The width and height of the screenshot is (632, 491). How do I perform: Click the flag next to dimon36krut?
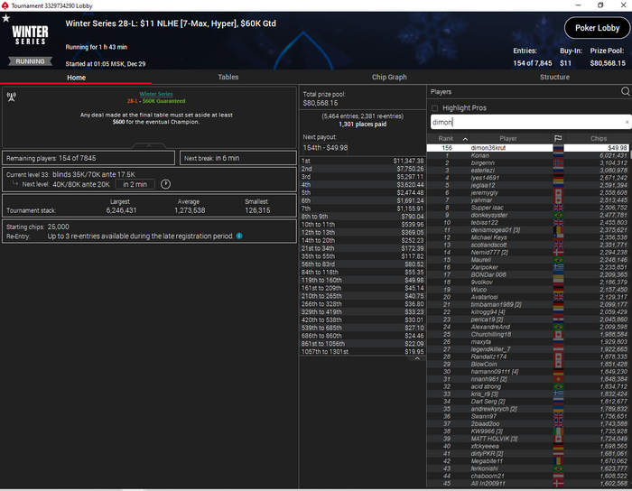tap(558, 148)
